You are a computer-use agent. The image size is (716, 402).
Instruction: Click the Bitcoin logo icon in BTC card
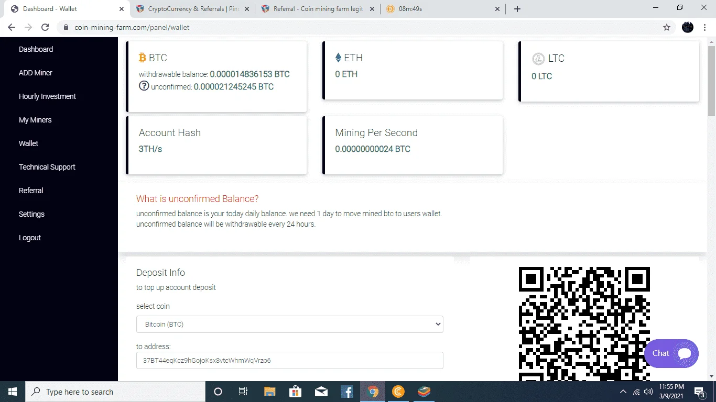click(x=143, y=58)
